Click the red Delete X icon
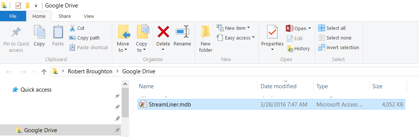This screenshot has width=419, height=137. pyautogui.click(x=163, y=32)
